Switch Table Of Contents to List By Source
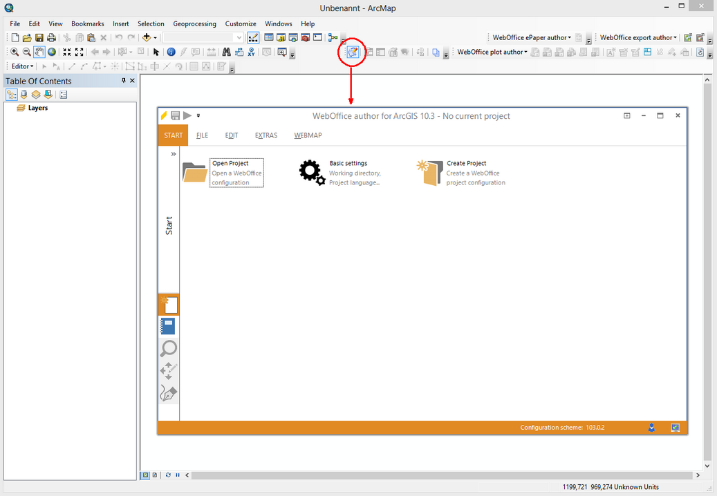The width and height of the screenshot is (717, 496). coord(24,94)
